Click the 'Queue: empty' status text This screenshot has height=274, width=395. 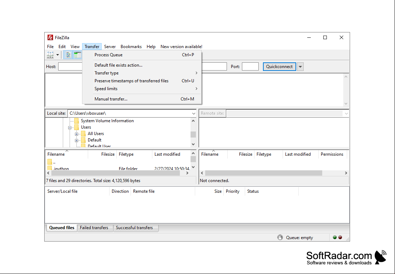[x=299, y=238]
